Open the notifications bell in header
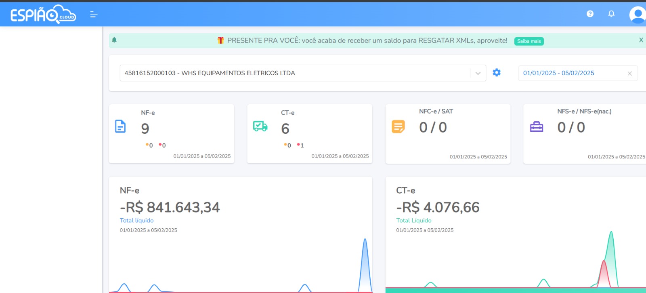Viewport: 646px width, 293px height. (x=611, y=14)
